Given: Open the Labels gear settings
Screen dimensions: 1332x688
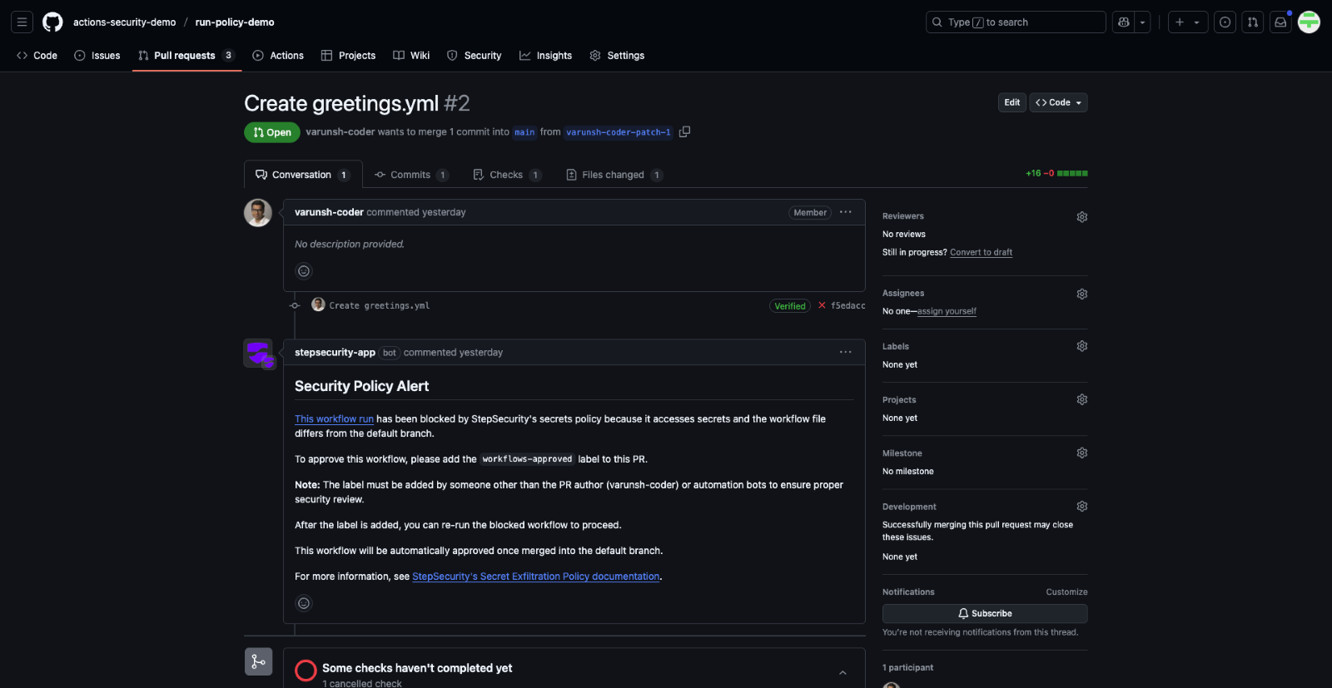Looking at the screenshot, I should [x=1081, y=346].
